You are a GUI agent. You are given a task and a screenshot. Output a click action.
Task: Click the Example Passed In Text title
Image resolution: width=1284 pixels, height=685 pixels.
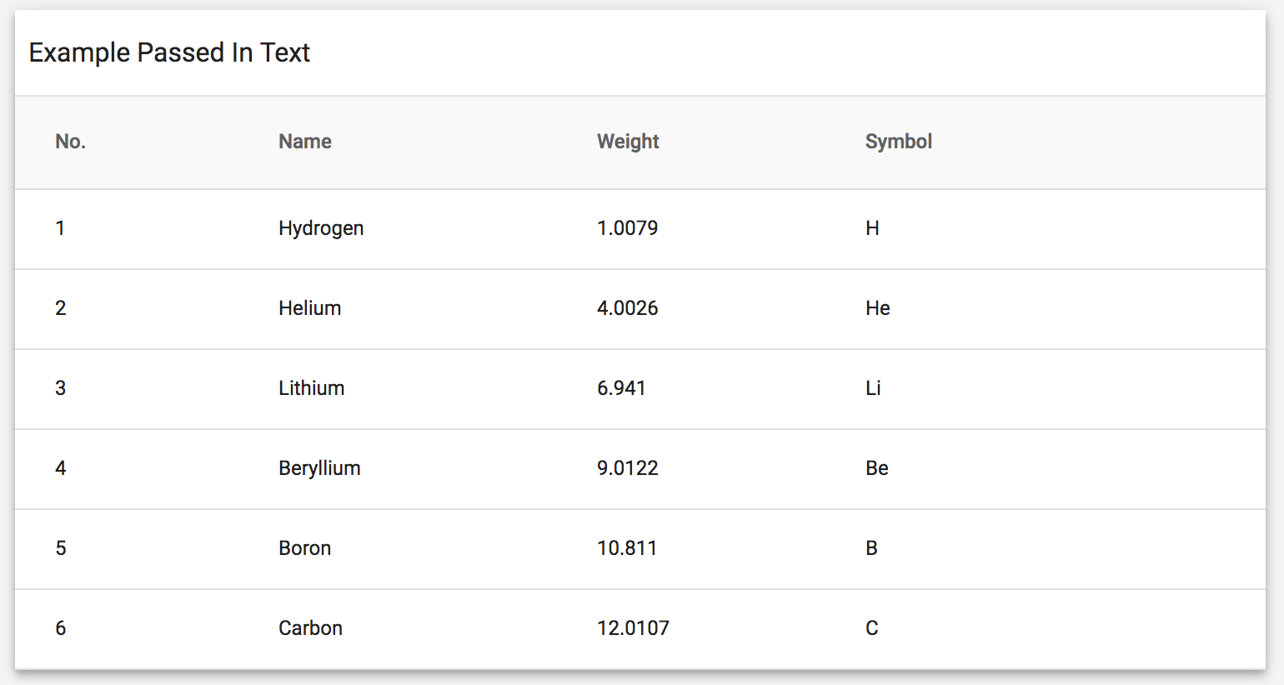pyautogui.click(x=169, y=52)
